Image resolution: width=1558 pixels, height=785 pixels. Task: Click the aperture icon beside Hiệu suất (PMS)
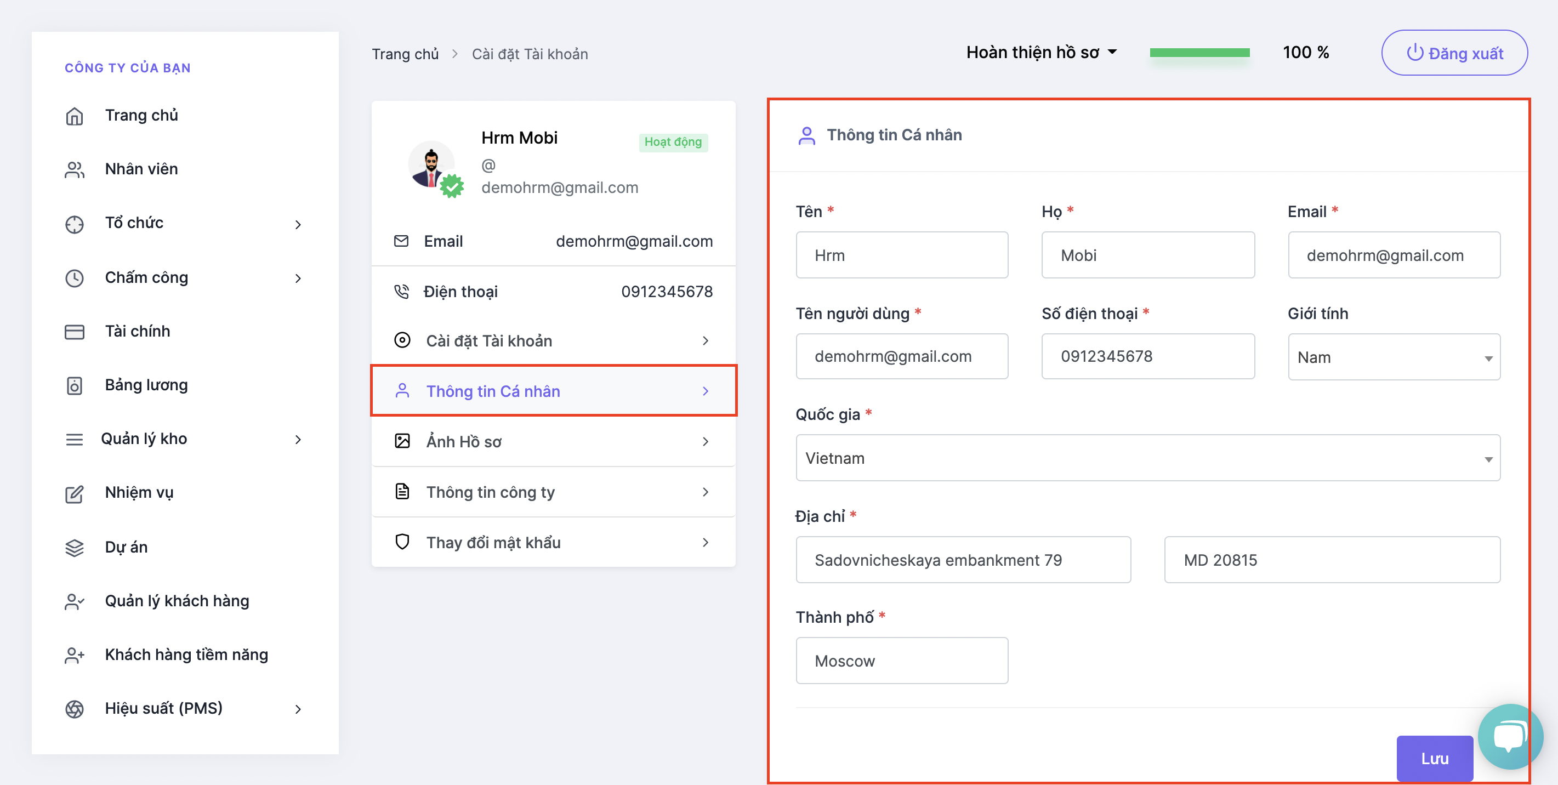click(75, 709)
